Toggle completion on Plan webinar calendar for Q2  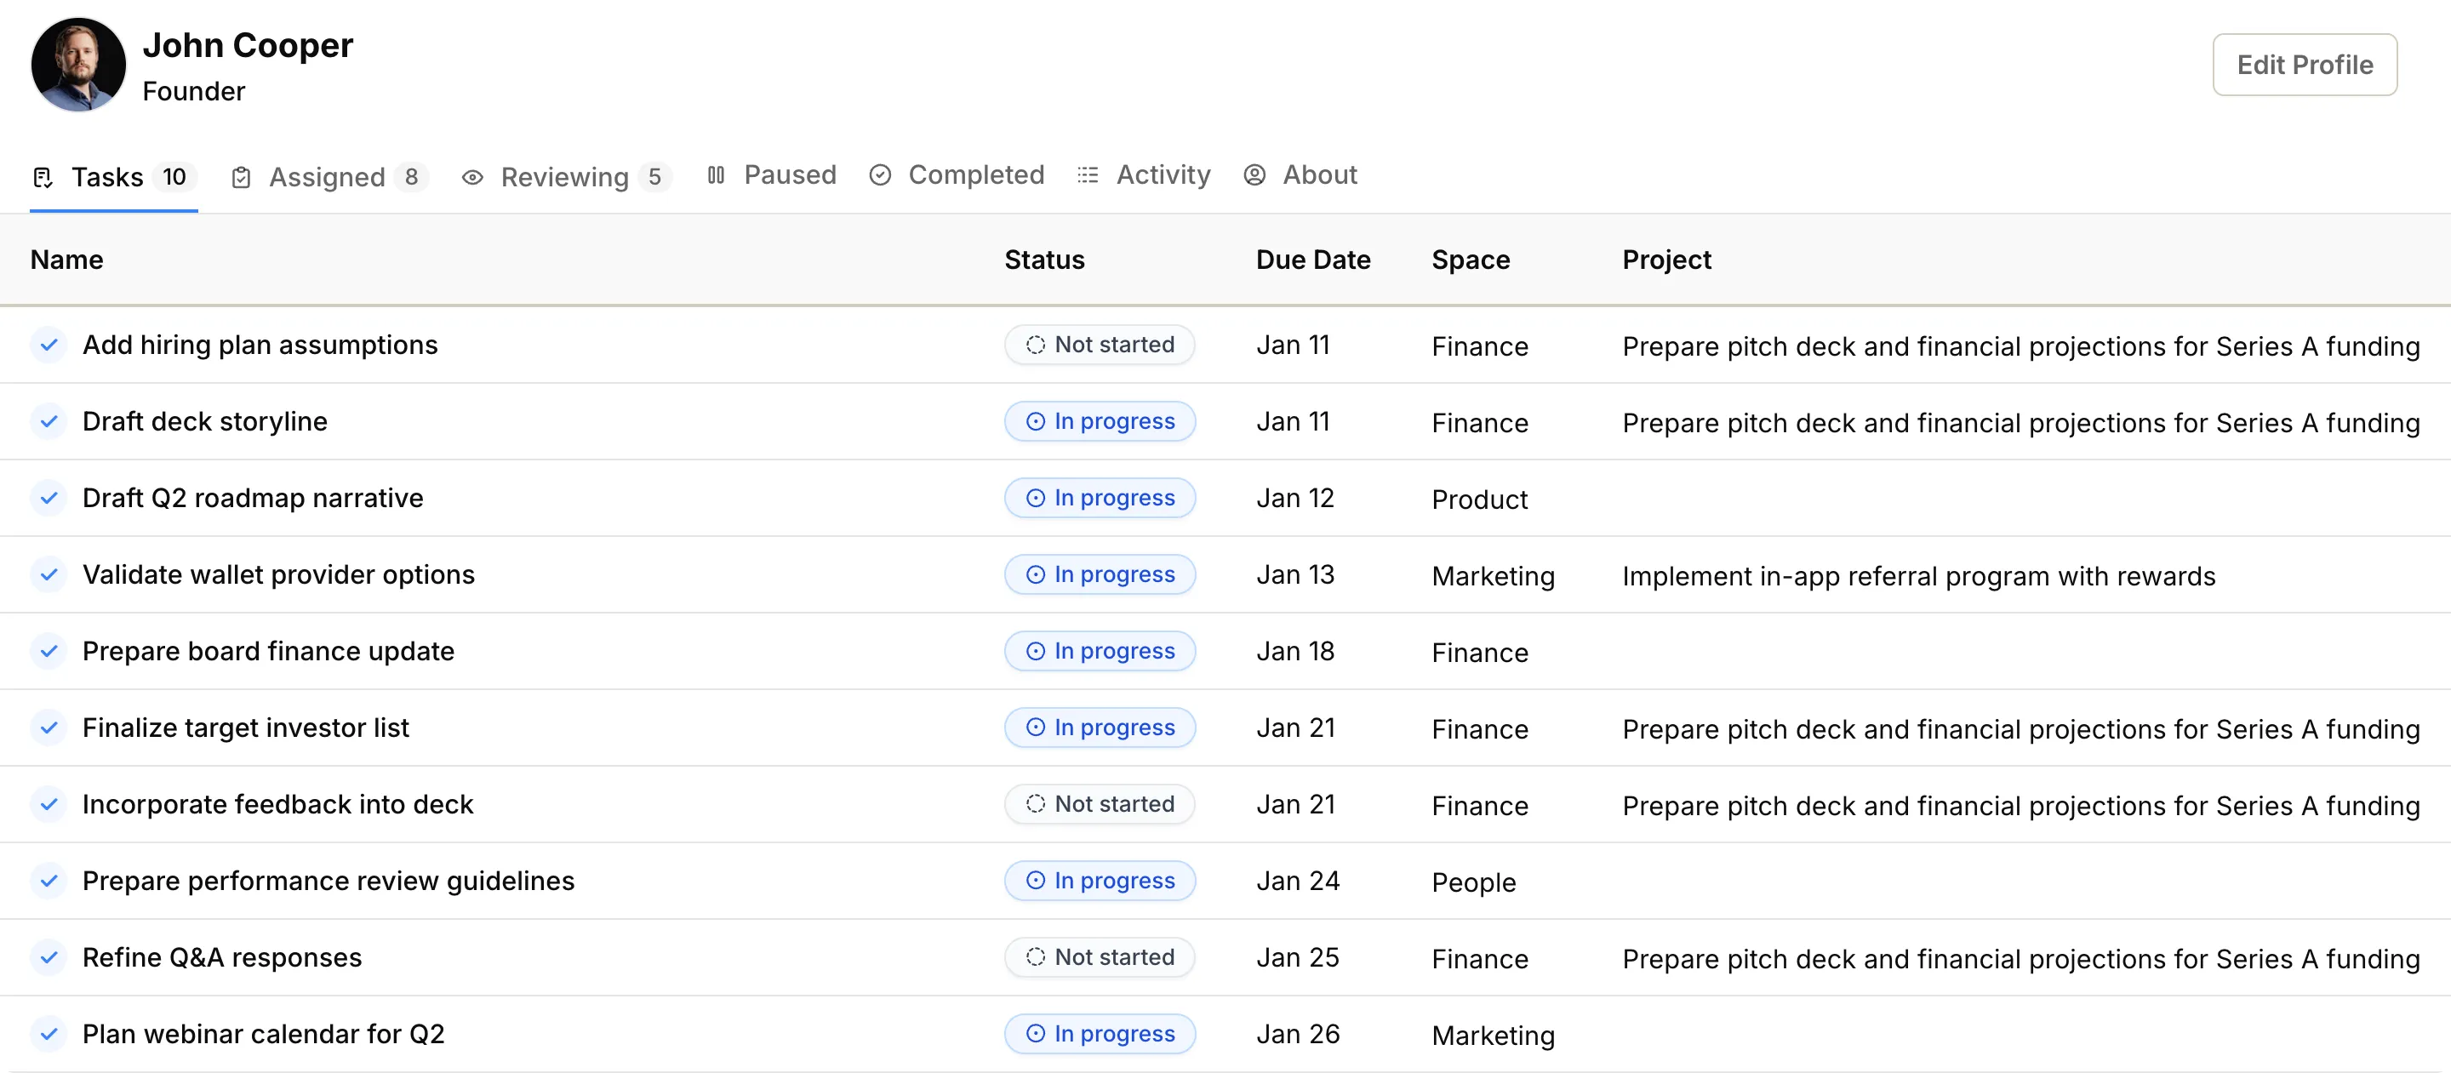[x=50, y=1034]
